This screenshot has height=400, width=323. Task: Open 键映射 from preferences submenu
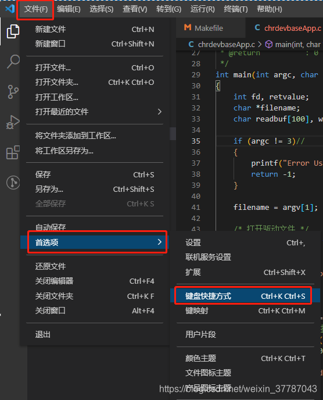click(245, 310)
